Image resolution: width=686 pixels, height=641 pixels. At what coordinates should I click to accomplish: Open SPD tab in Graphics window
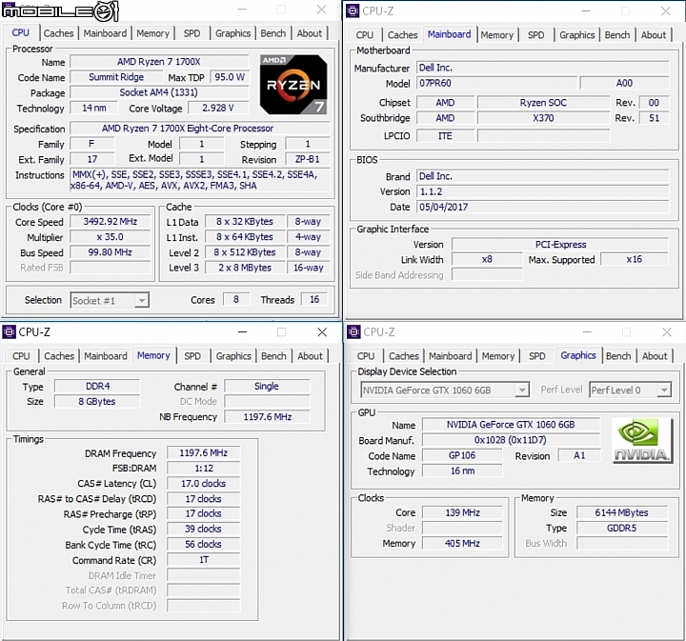[537, 356]
